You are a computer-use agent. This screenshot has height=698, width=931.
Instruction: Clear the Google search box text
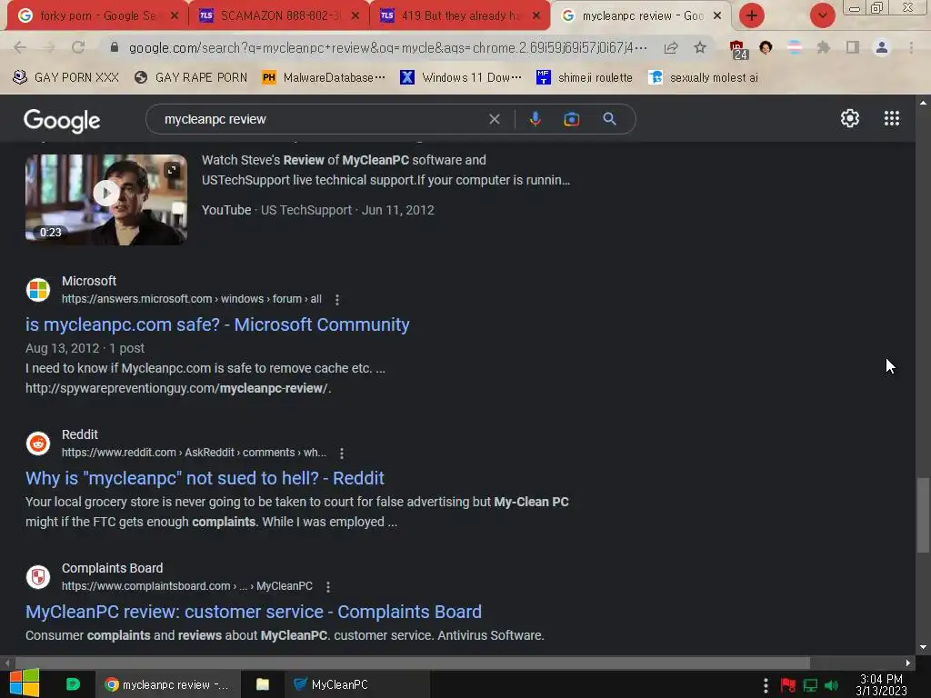click(x=494, y=119)
